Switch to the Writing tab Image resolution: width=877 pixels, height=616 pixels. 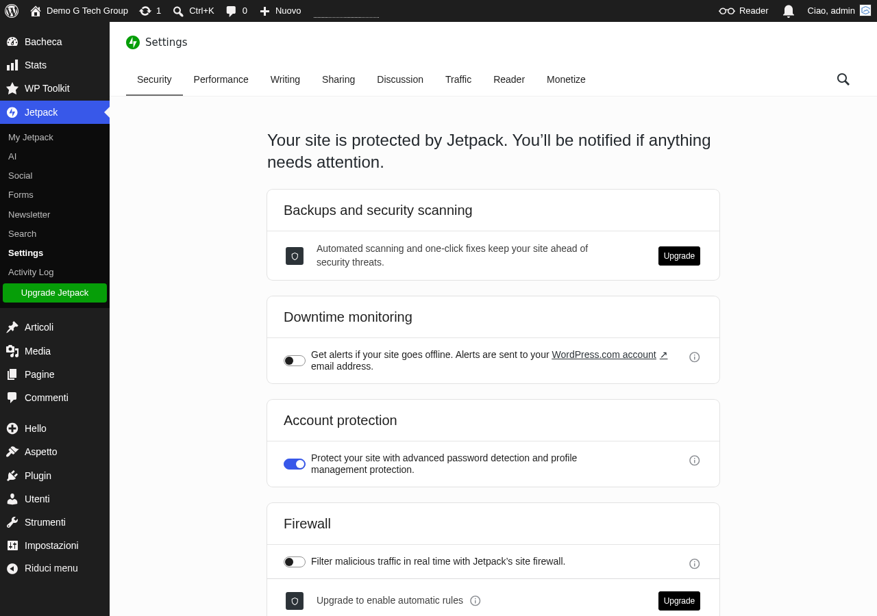(x=285, y=79)
